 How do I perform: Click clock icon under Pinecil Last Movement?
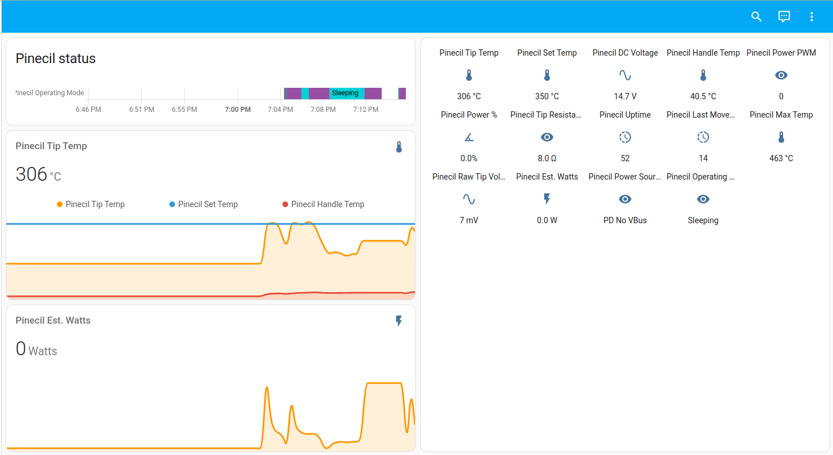click(703, 137)
